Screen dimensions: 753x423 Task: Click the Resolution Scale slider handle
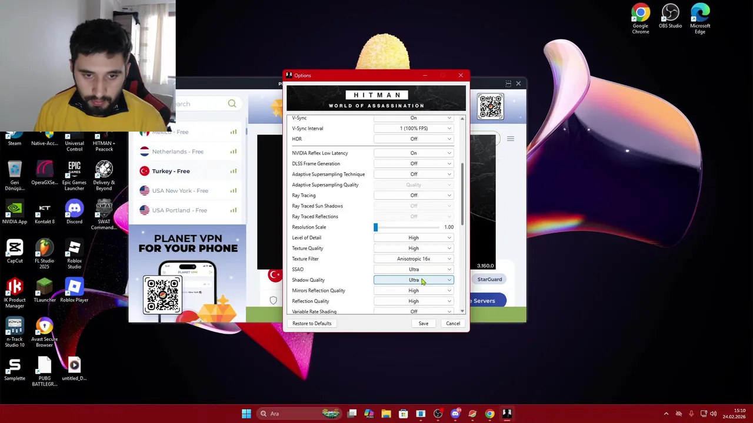point(376,227)
